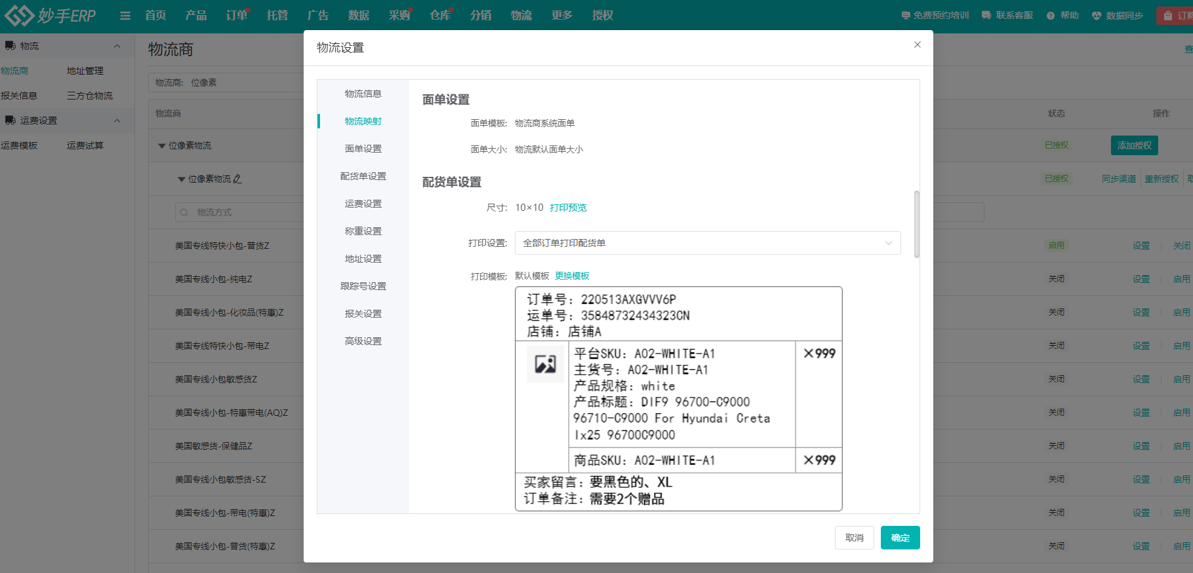This screenshot has height=573, width=1193.
Task: Click the 更换模板 link
Action: [572, 276]
